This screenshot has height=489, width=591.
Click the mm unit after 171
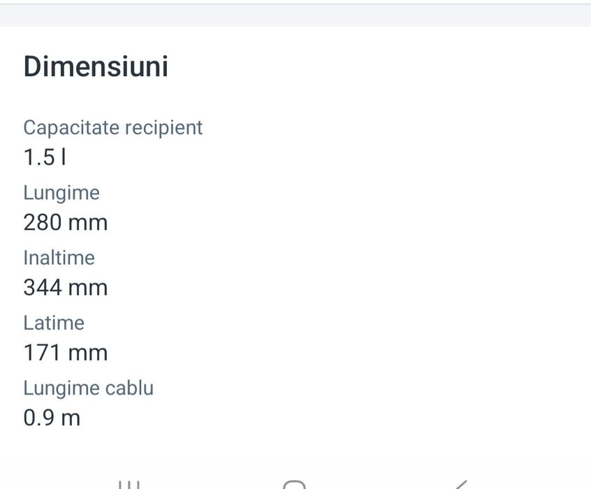pos(88,353)
